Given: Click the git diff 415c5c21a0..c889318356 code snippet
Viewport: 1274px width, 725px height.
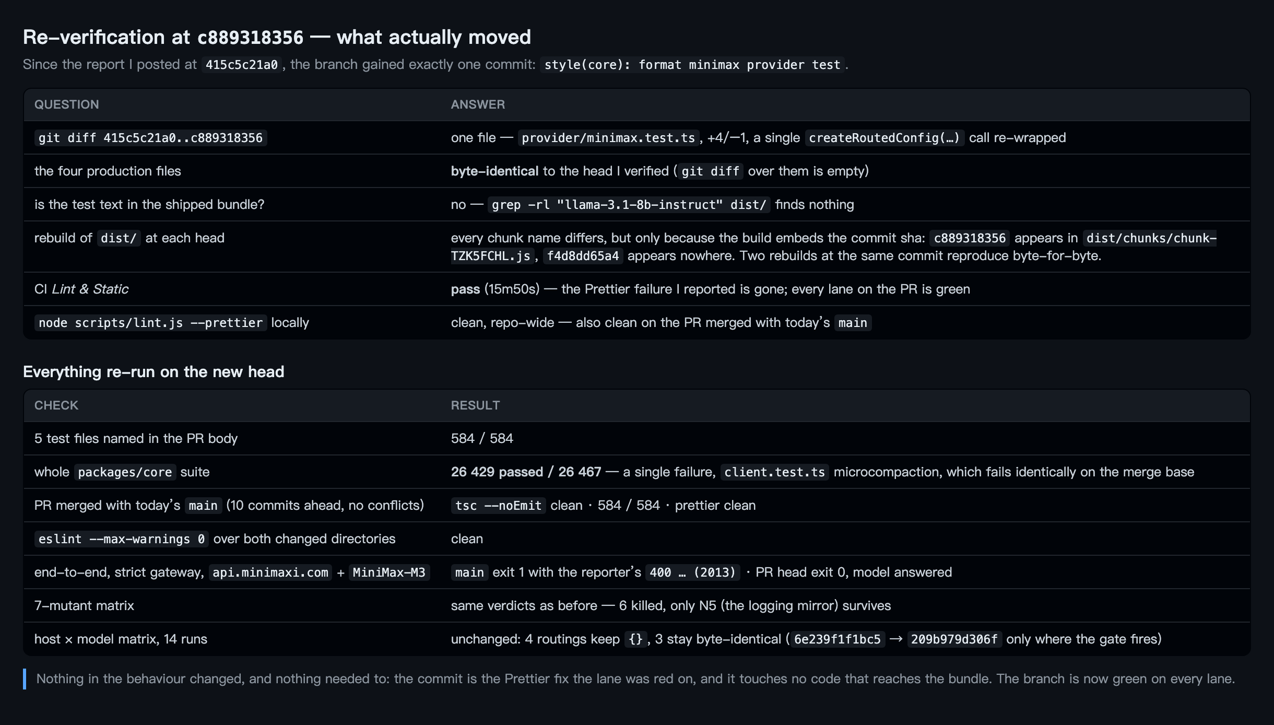Looking at the screenshot, I should [x=150, y=138].
